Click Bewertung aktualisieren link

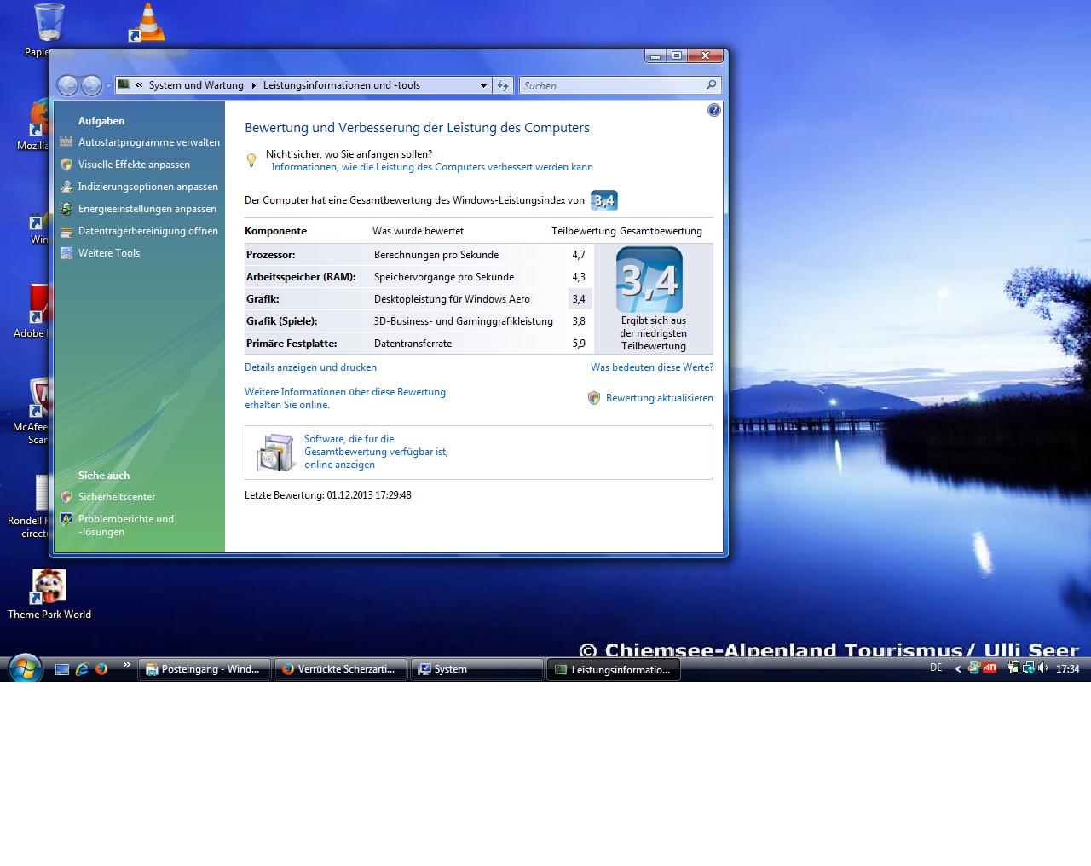pyautogui.click(x=659, y=398)
